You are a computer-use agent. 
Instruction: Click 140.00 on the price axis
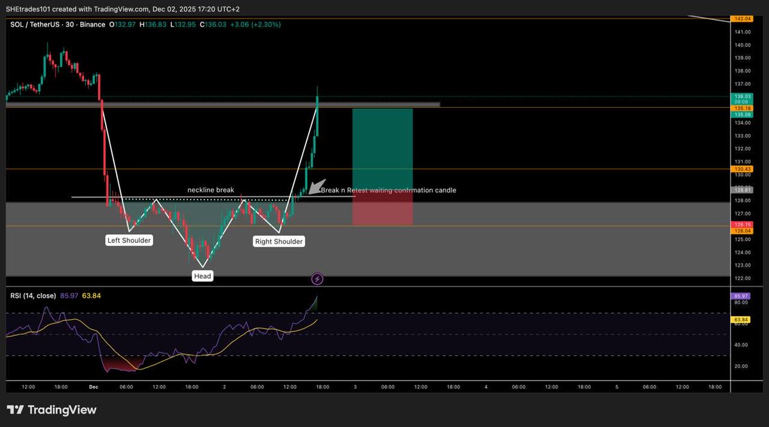click(743, 45)
